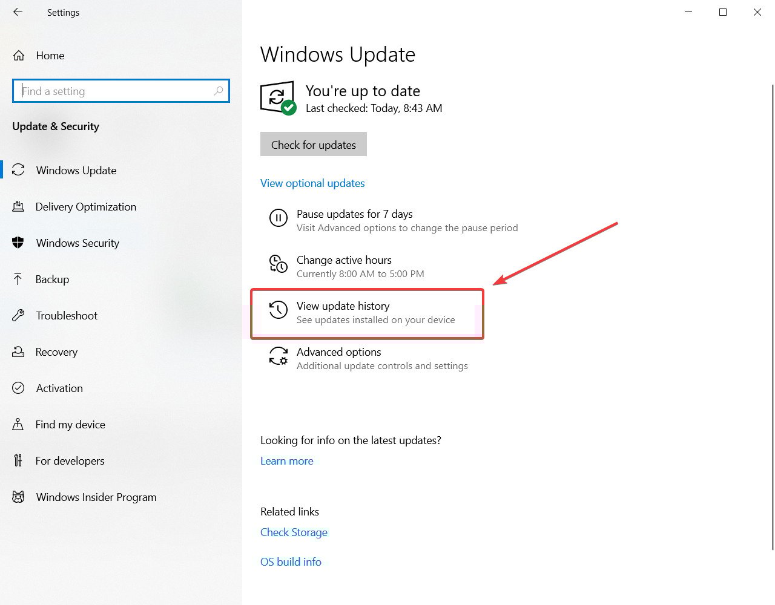Click the Backup upload arrow icon

(18, 279)
